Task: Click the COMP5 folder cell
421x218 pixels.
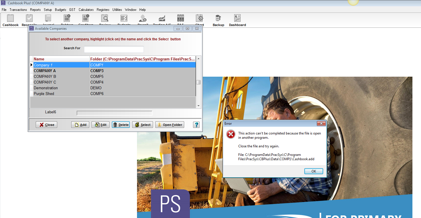Action: pos(143,76)
